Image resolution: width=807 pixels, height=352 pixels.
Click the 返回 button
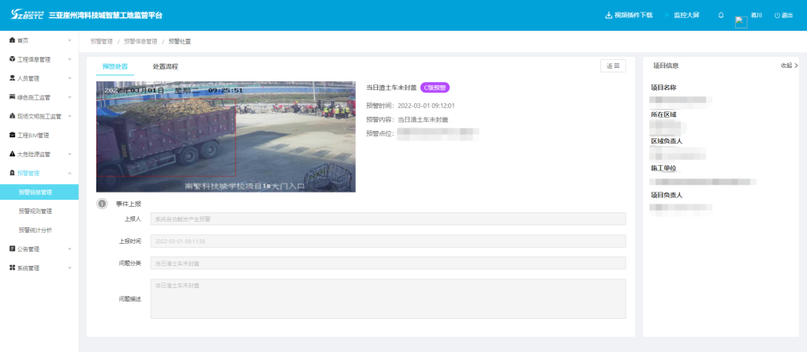613,66
